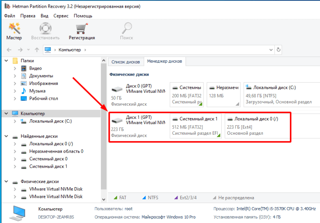Click the Поиск magnifier icon
The height and width of the screenshot is (223, 320).
[x=127, y=28]
